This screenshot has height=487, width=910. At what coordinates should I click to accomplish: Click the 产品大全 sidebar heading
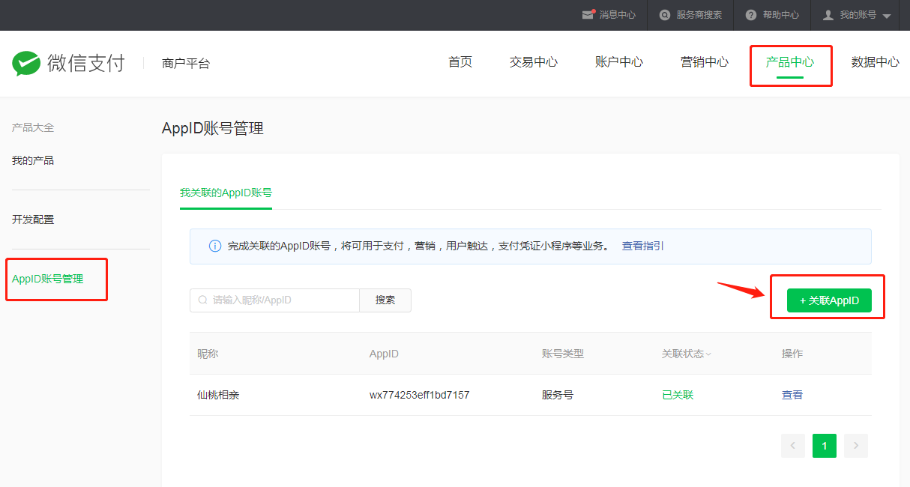(x=33, y=127)
